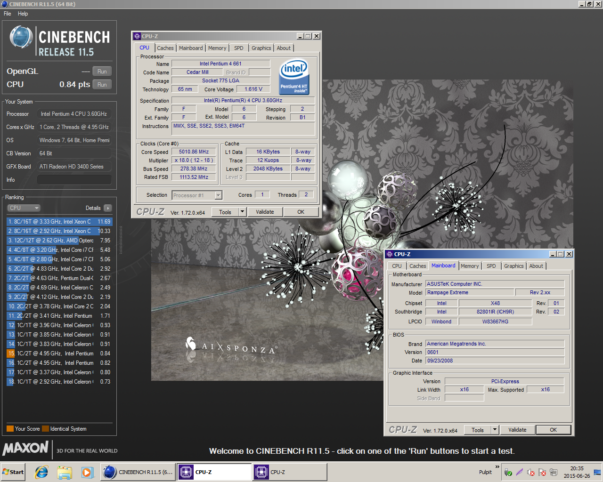Click the show desktop button

coord(598,472)
